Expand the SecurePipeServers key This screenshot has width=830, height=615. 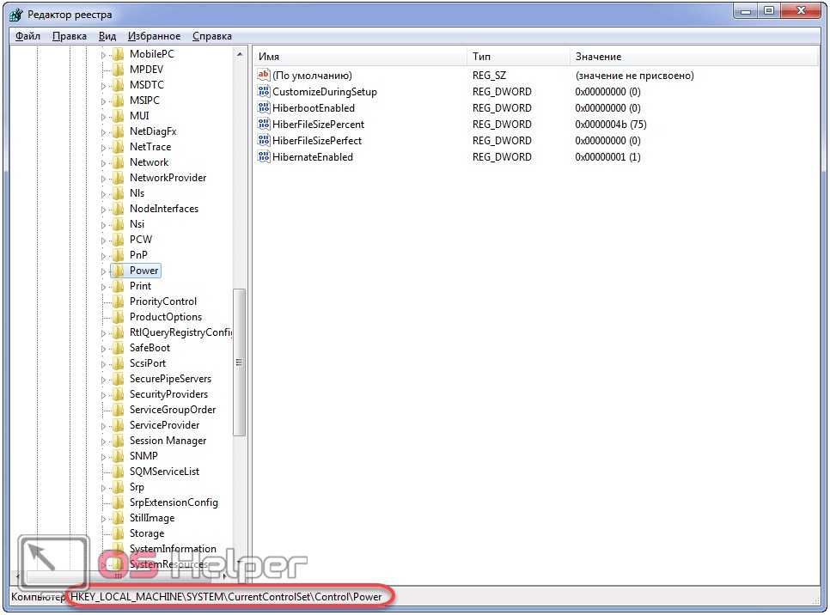click(x=103, y=380)
